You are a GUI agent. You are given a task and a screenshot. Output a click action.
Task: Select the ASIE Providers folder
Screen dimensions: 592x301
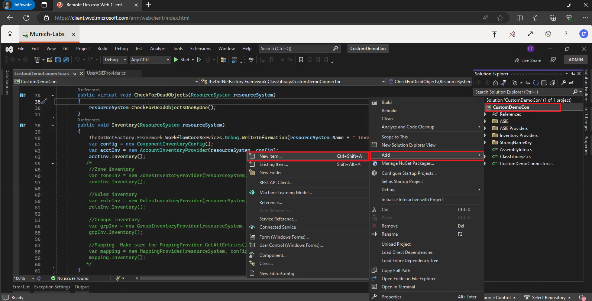point(514,128)
